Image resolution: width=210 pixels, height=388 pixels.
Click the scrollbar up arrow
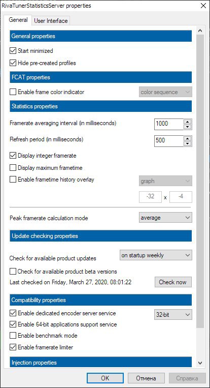pos(200,31)
